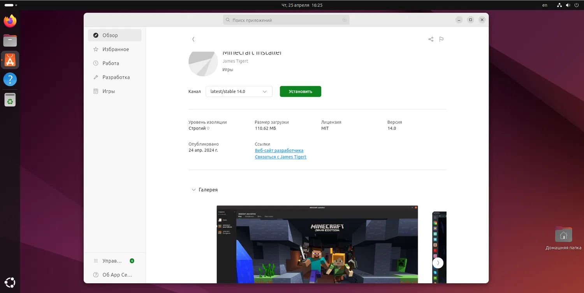This screenshot has height=293, width=584.
Task: Go back using the left chevron
Action: tap(193, 39)
